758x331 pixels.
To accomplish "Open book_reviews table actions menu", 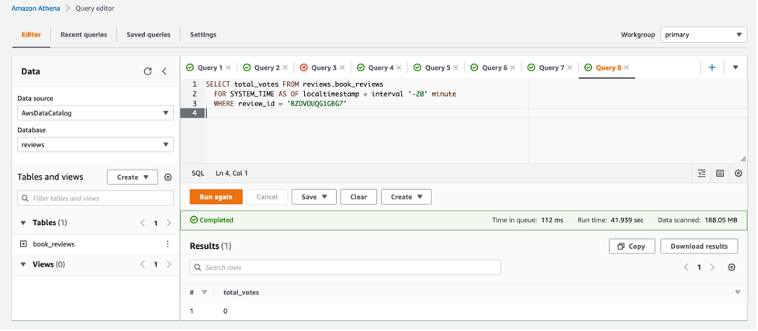I will pos(168,244).
